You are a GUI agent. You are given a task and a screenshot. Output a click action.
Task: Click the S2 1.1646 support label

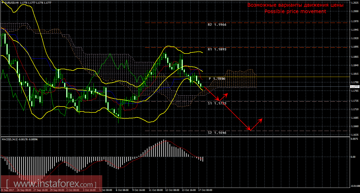click(217, 133)
